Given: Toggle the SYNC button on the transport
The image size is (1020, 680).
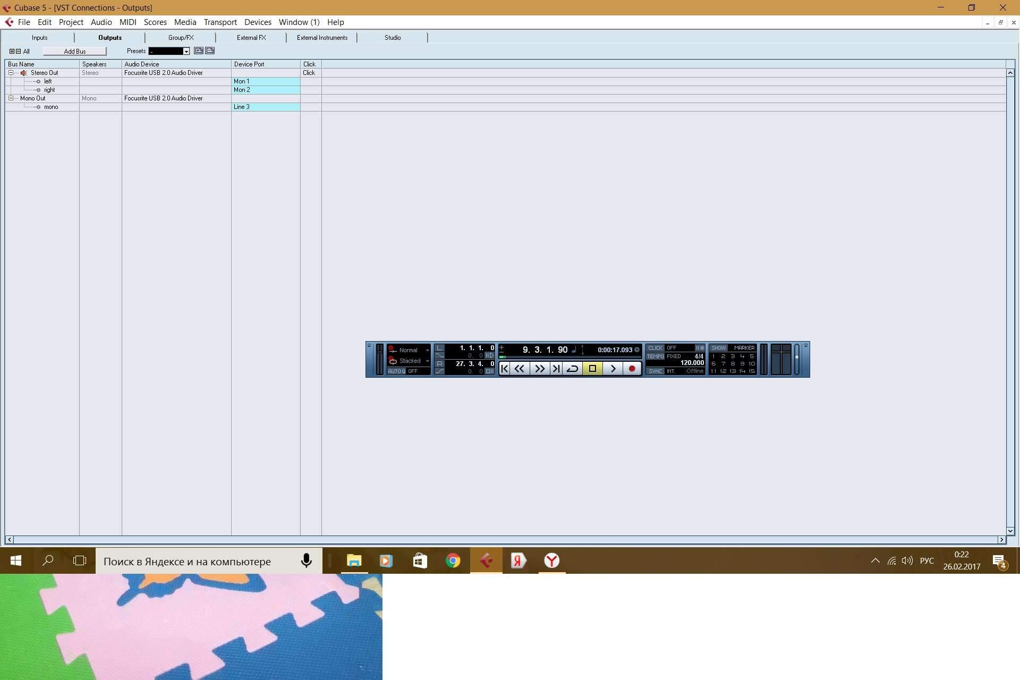Looking at the screenshot, I should pyautogui.click(x=655, y=371).
